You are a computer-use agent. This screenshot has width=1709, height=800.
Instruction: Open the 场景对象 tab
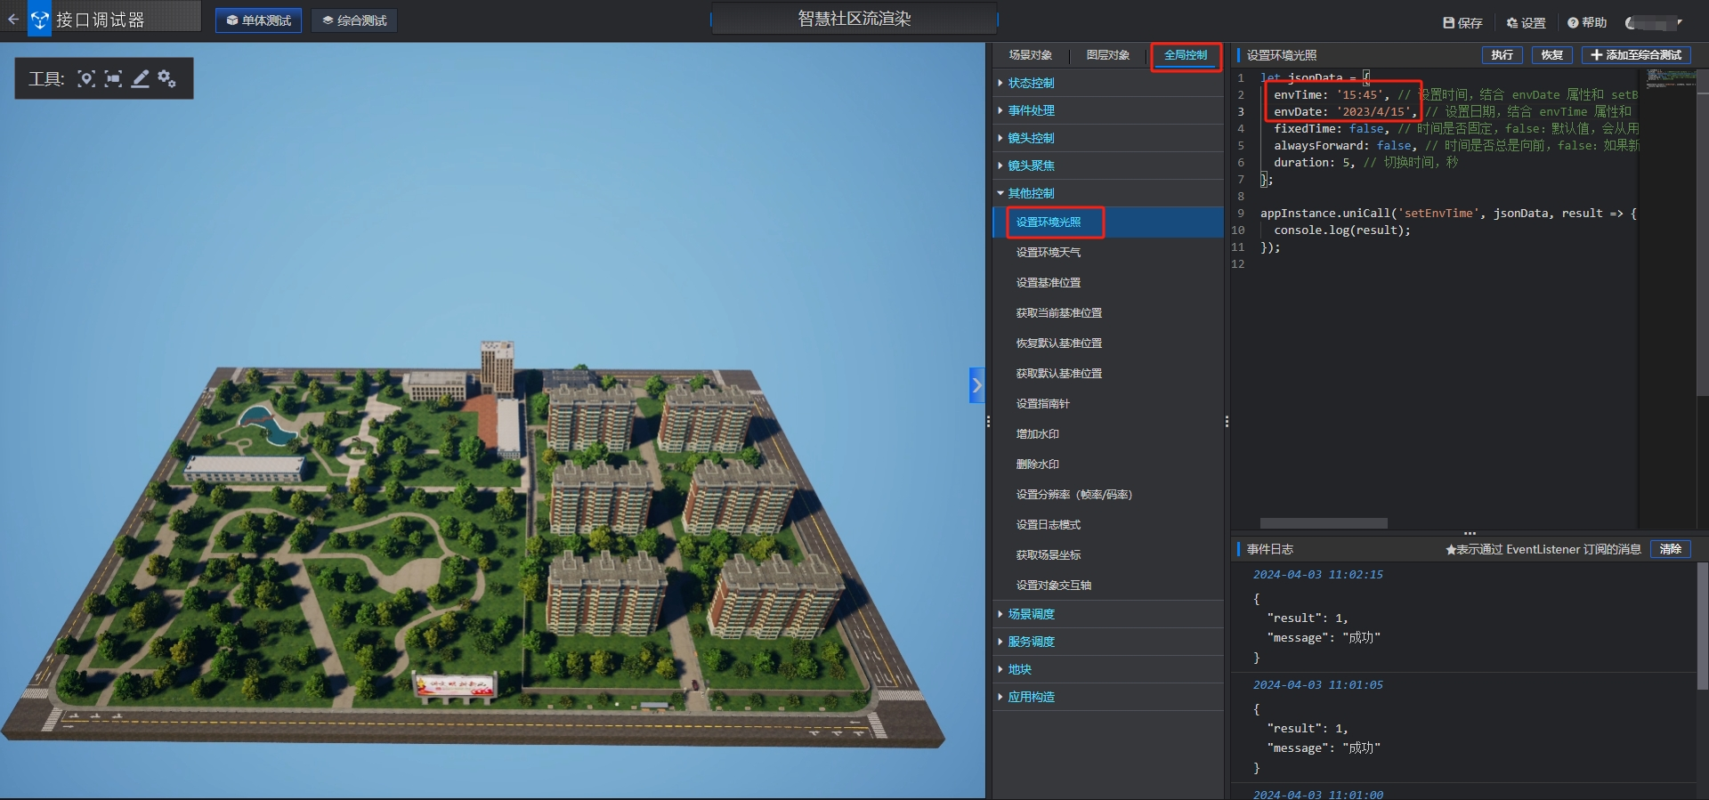pyautogui.click(x=1031, y=55)
